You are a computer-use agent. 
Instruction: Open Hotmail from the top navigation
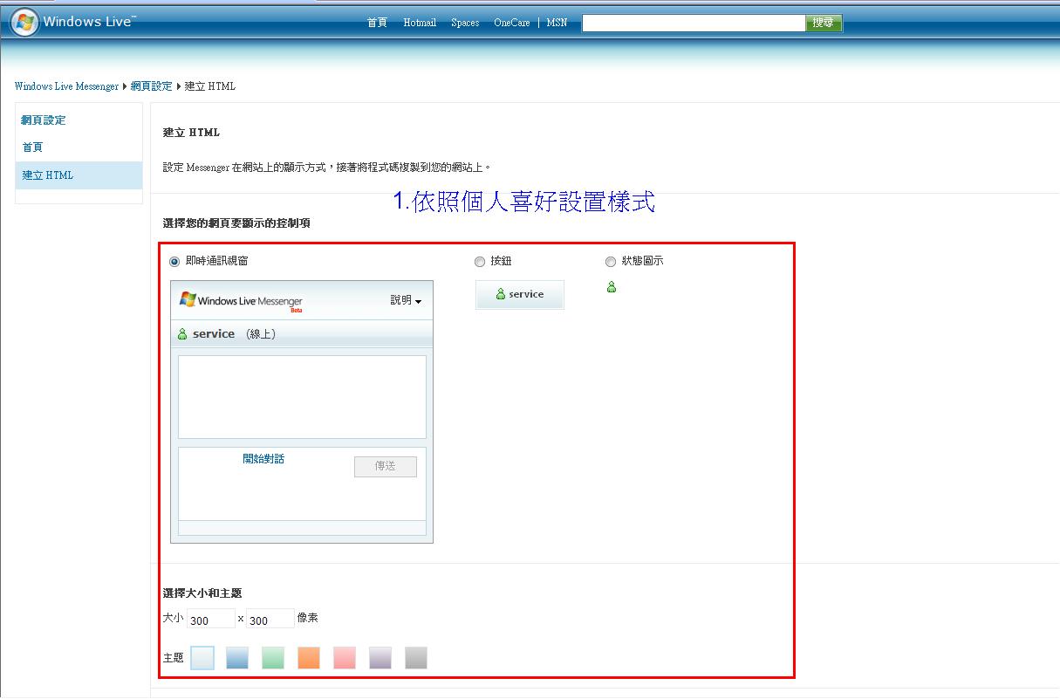click(x=420, y=23)
